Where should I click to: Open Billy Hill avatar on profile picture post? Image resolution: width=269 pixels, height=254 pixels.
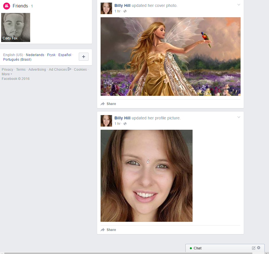click(106, 121)
